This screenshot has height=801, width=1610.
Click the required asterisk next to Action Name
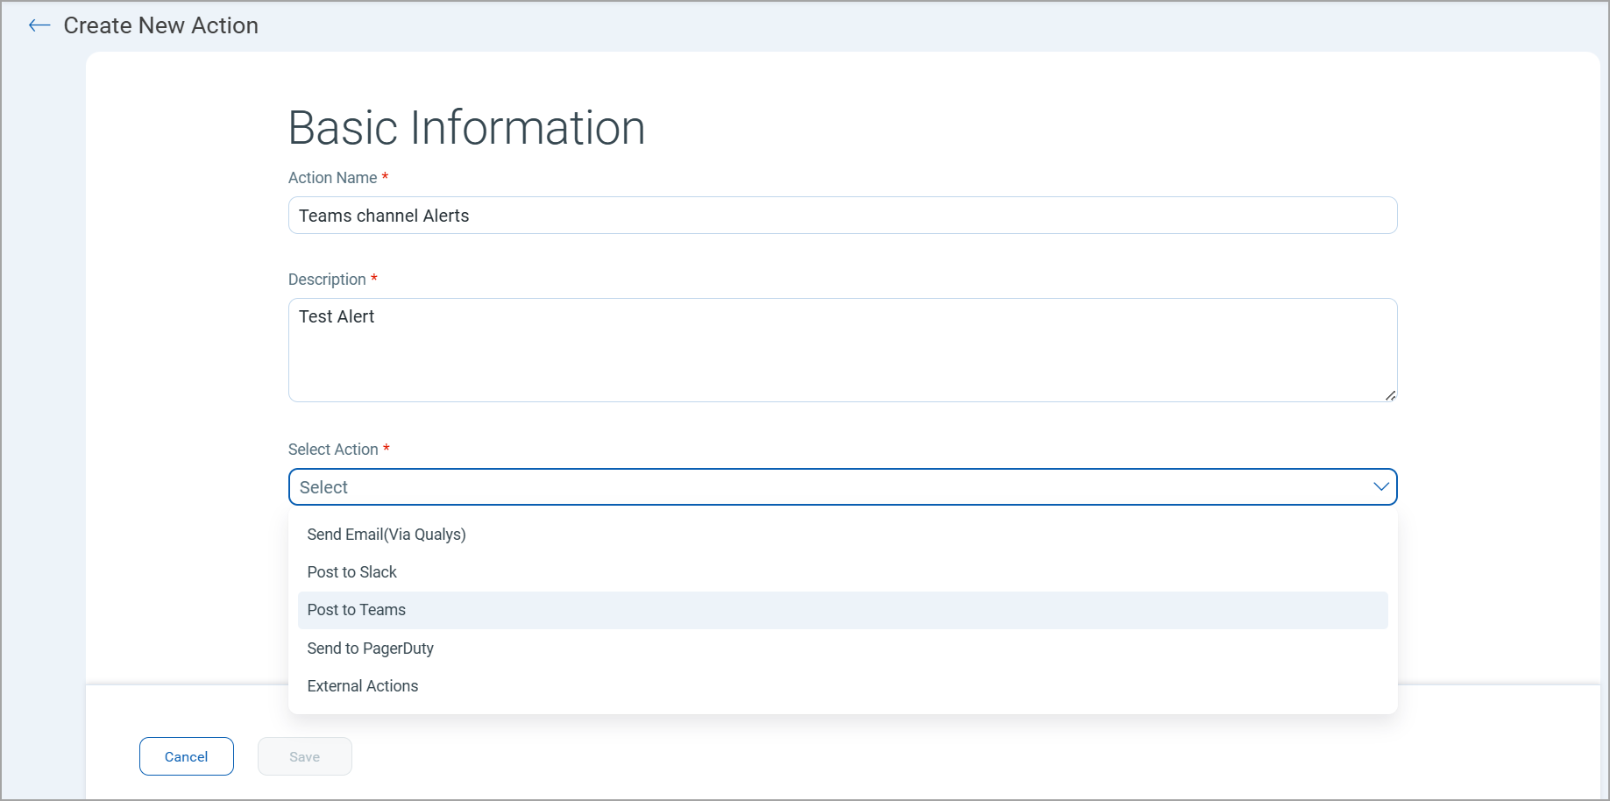click(x=384, y=176)
